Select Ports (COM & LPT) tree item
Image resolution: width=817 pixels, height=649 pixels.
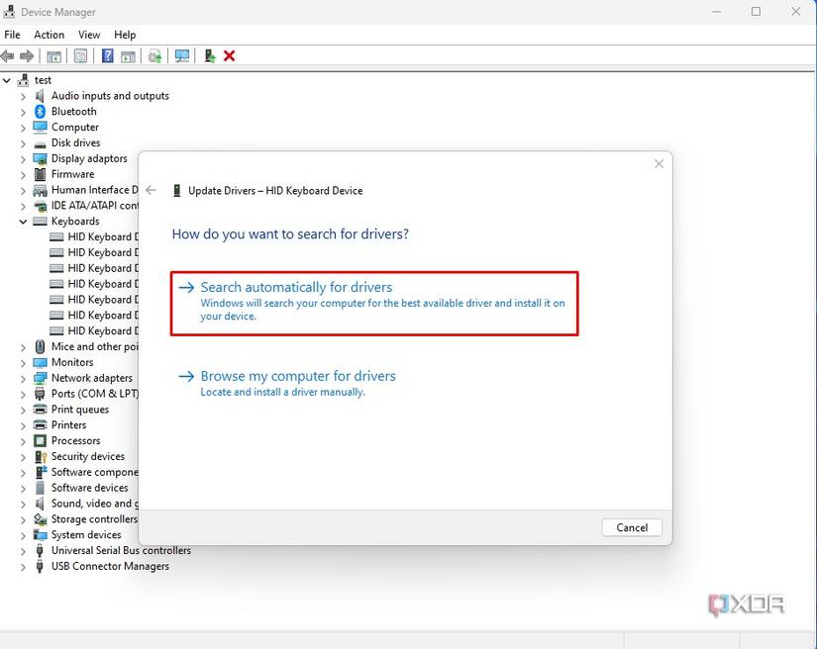pyautogui.click(x=95, y=394)
